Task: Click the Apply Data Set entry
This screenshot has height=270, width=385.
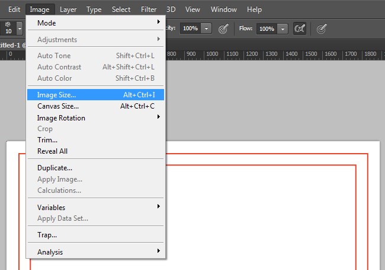Action: 95,218
